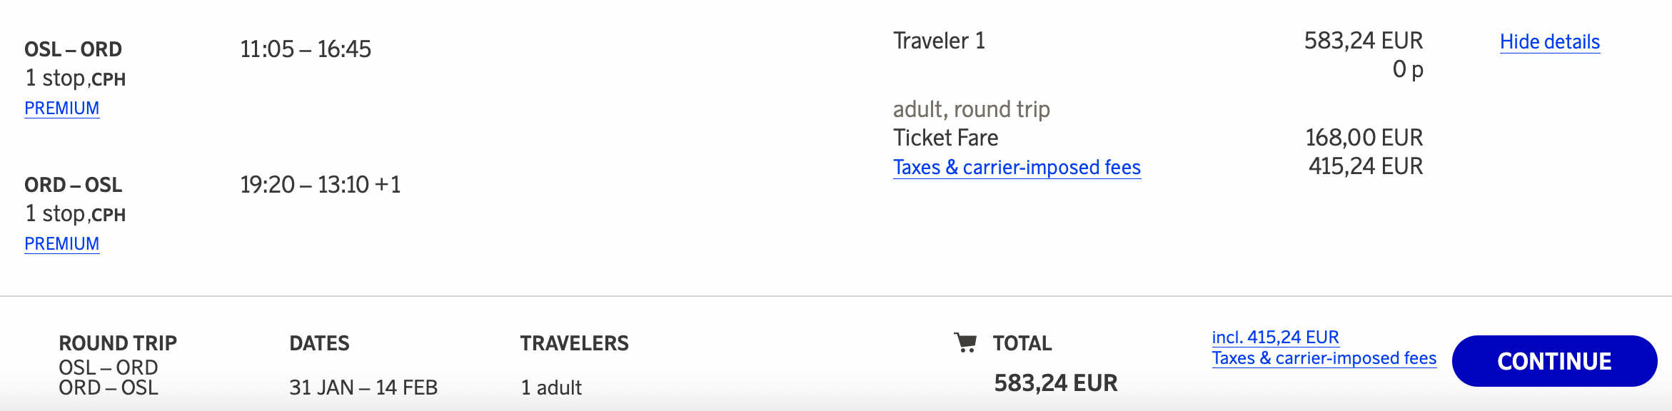Click the TRAVELERS heading in summary bar
This screenshot has width=1672, height=411.
click(x=574, y=343)
